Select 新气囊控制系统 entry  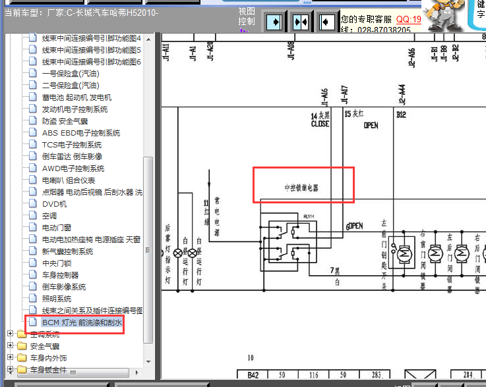coord(67,251)
